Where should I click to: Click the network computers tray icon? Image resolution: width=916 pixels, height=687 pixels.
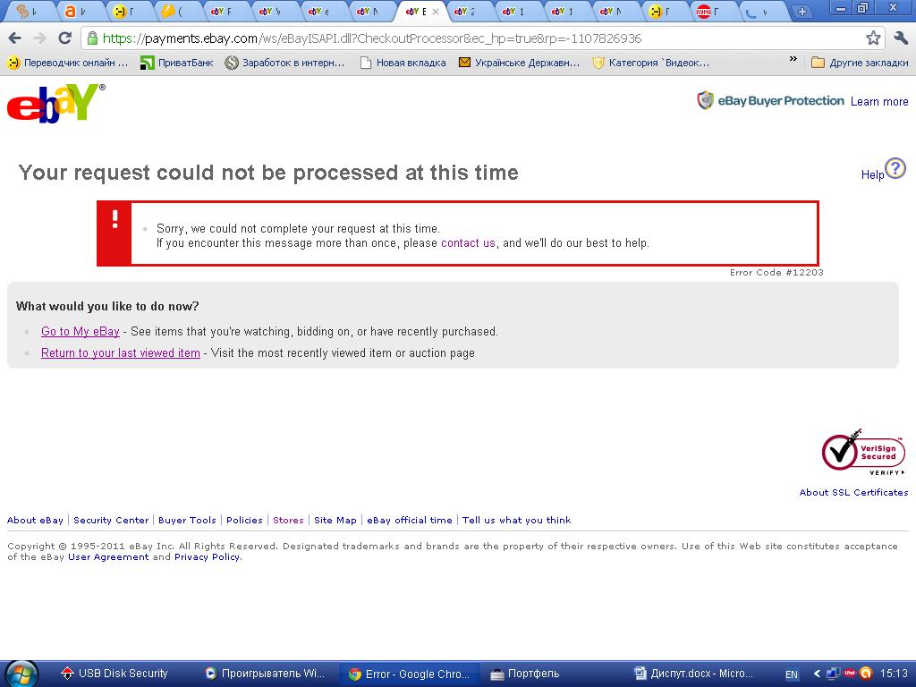[x=833, y=674]
